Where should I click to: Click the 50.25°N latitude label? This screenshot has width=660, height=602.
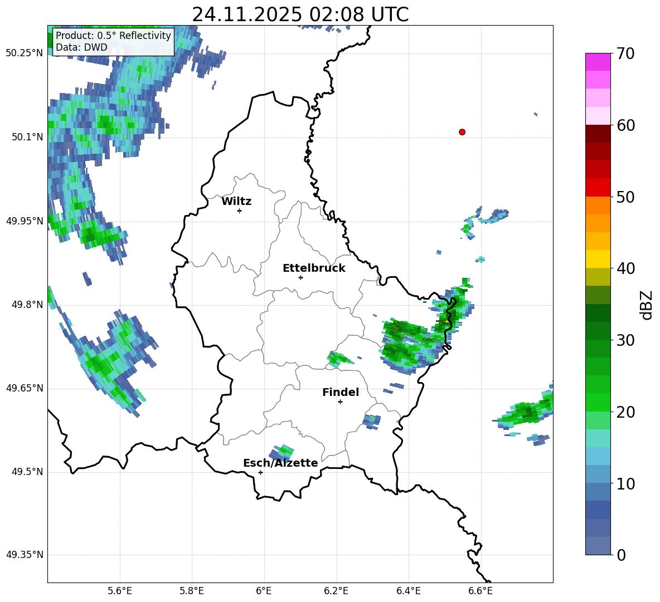pos(25,53)
